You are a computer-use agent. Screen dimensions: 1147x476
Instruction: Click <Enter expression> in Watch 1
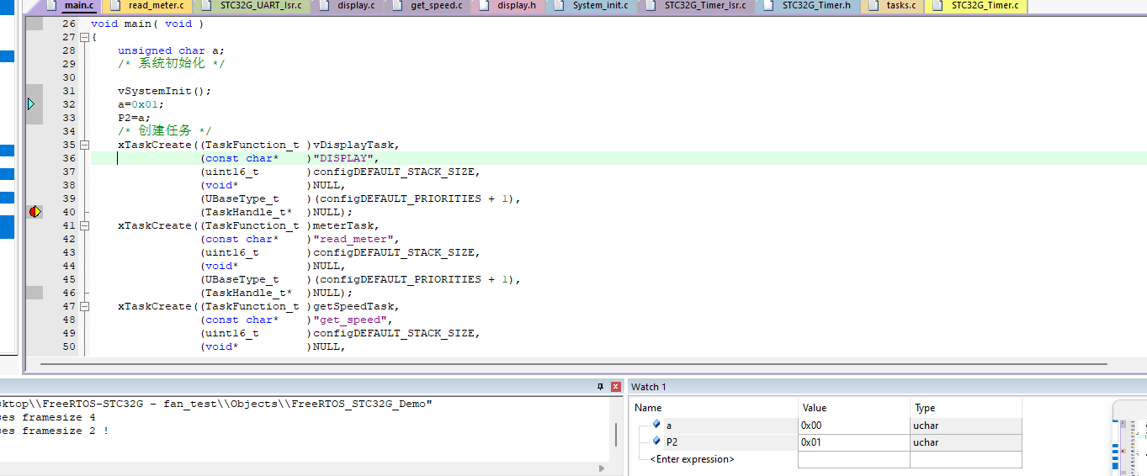tap(692, 459)
